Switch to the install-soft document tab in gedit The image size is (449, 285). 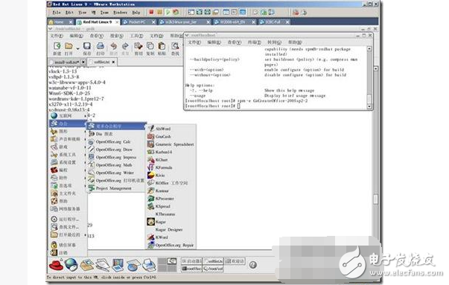pos(67,62)
